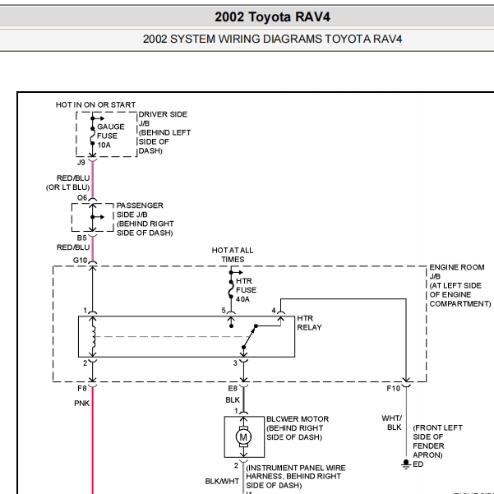Click the 'FRONT LEFT SIDE OF FENDER APRON' text

click(x=437, y=441)
